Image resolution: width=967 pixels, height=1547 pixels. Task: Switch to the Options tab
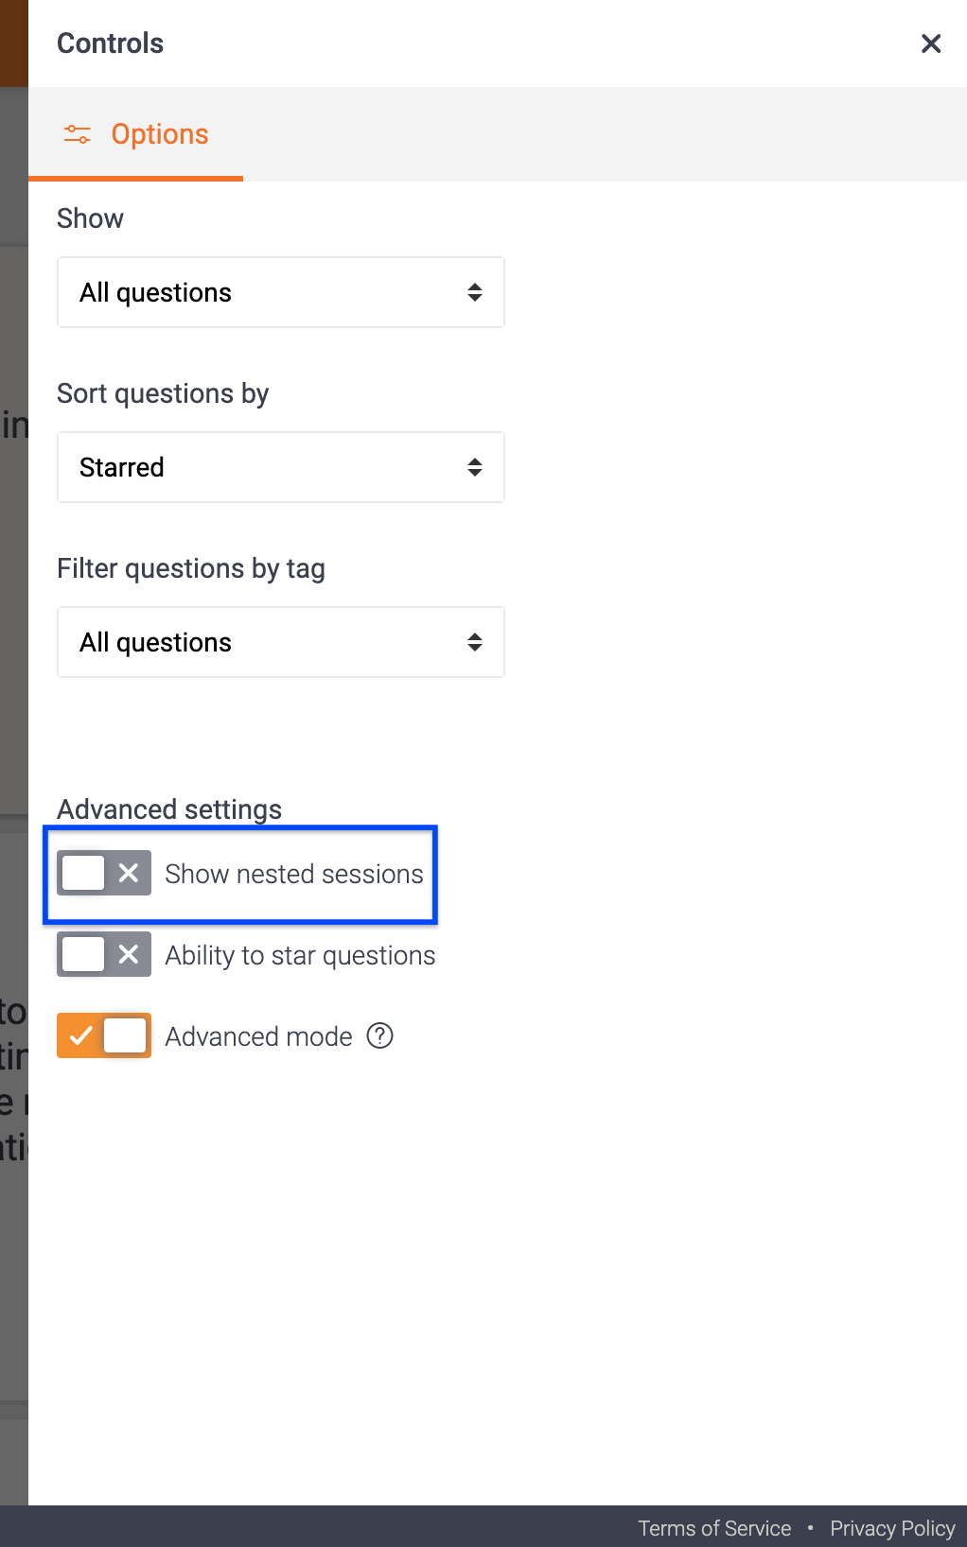[136, 134]
